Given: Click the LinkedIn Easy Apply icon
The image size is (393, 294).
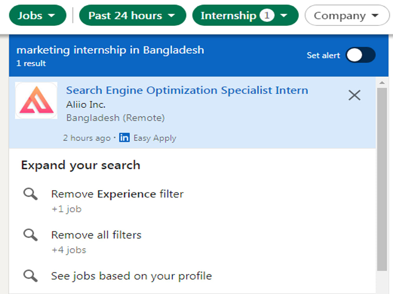Looking at the screenshot, I should point(124,138).
